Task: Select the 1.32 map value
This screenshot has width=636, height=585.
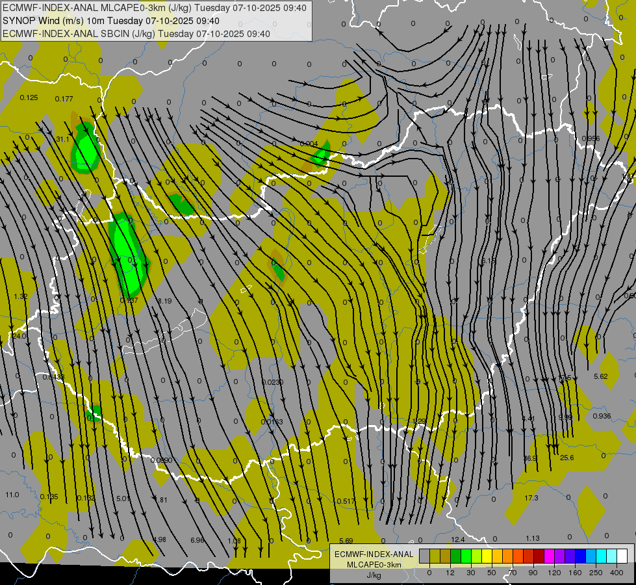Action: click(21, 297)
